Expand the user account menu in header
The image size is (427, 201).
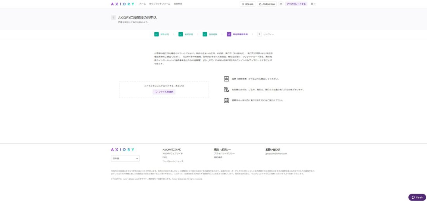click(313, 4)
